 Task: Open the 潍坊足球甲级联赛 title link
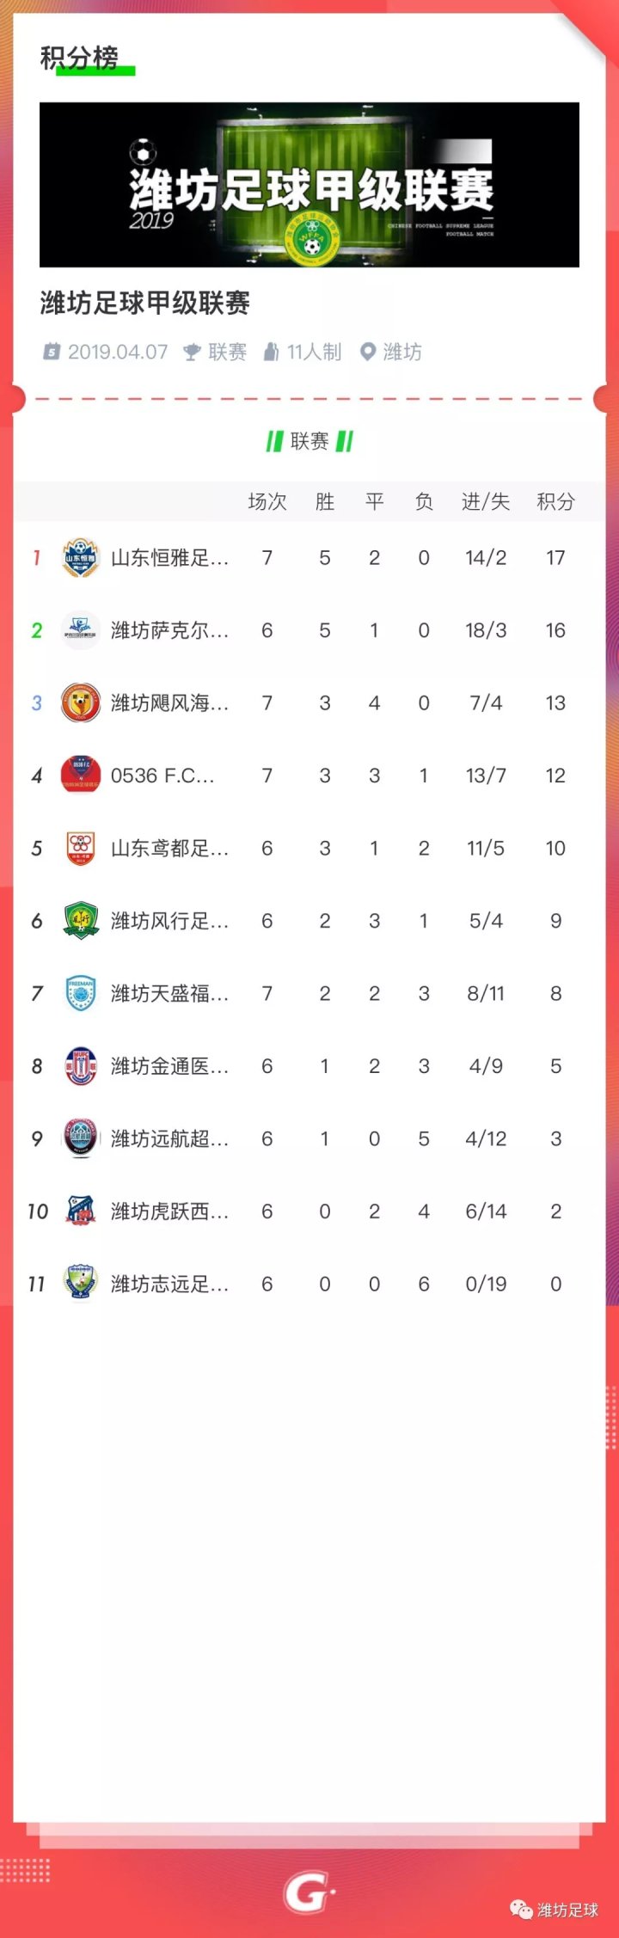tap(145, 303)
